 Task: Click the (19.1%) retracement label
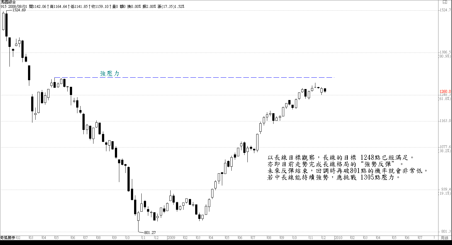pyautogui.click(x=444, y=193)
